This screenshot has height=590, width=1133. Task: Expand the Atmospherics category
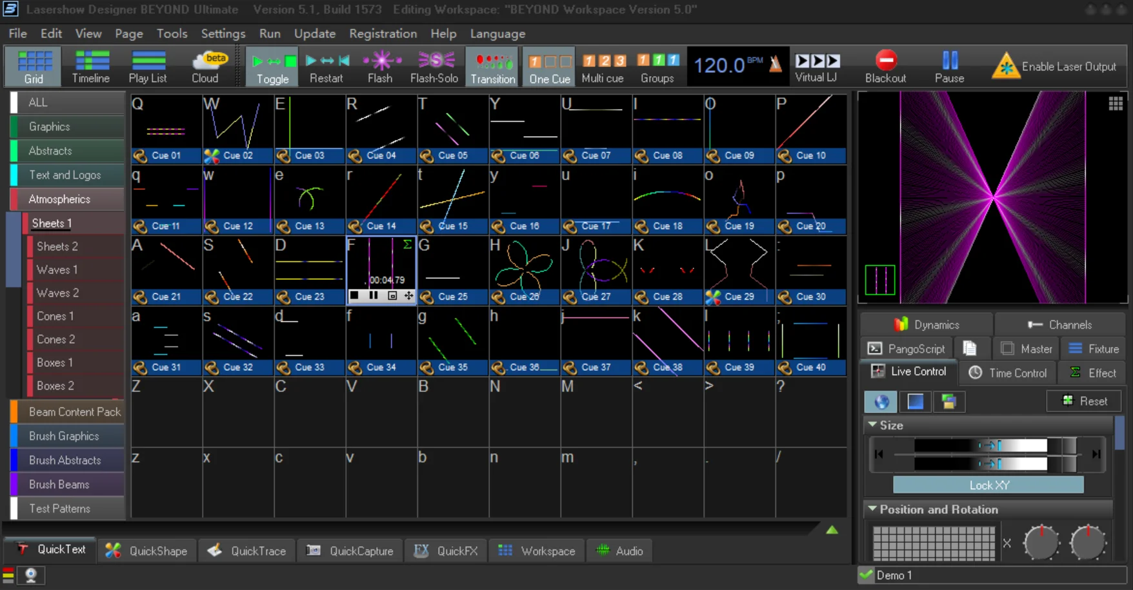67,199
